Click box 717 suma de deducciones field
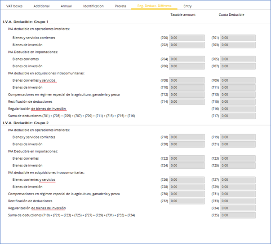 click(x=238, y=116)
